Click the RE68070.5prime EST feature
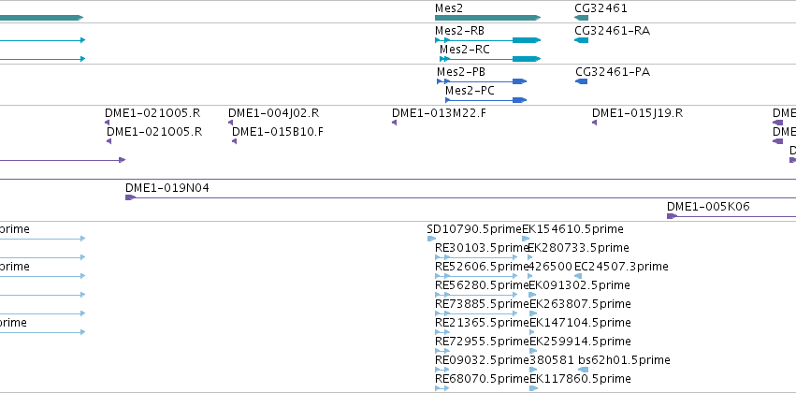This screenshot has width=796, height=393. [442, 388]
